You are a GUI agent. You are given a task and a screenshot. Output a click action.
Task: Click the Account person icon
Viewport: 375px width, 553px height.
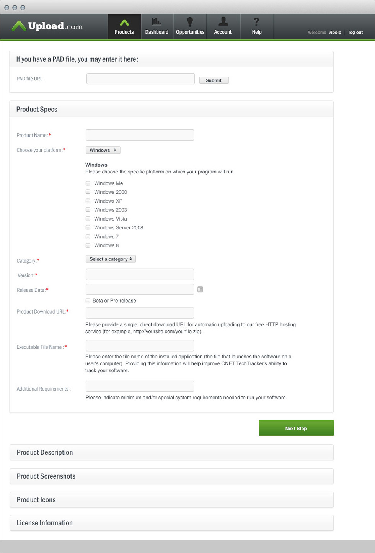223,21
